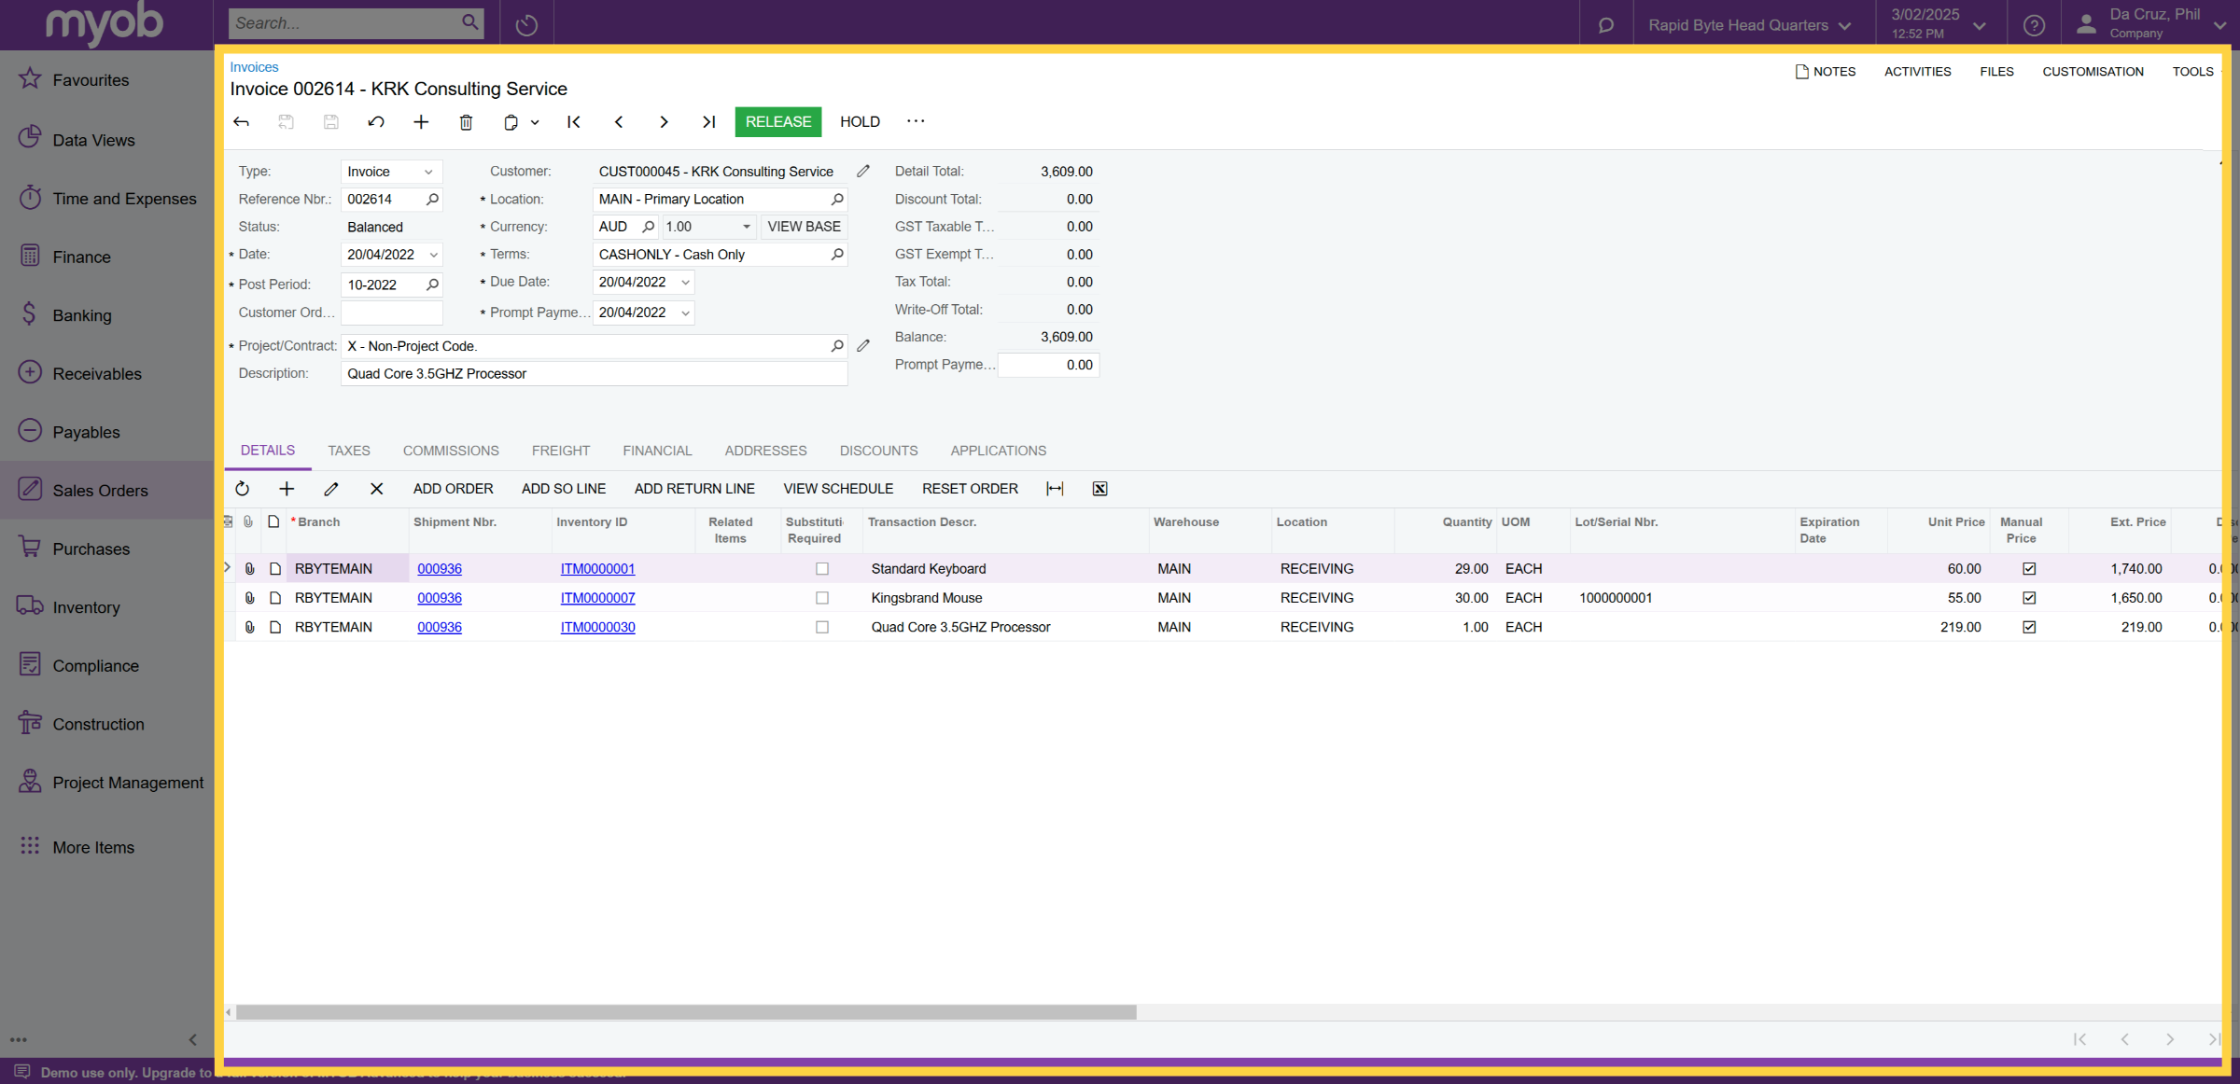Click the back arrow in invoice toolbar

(242, 122)
